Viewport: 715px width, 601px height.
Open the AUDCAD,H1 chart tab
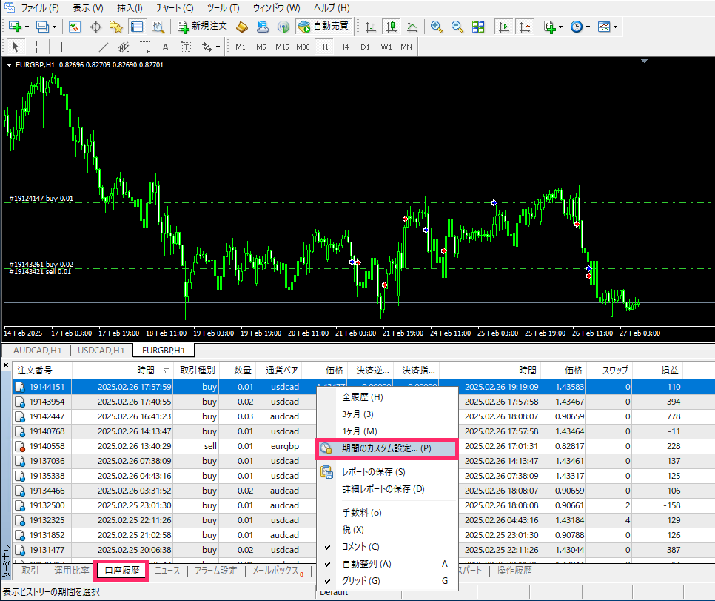coord(37,350)
